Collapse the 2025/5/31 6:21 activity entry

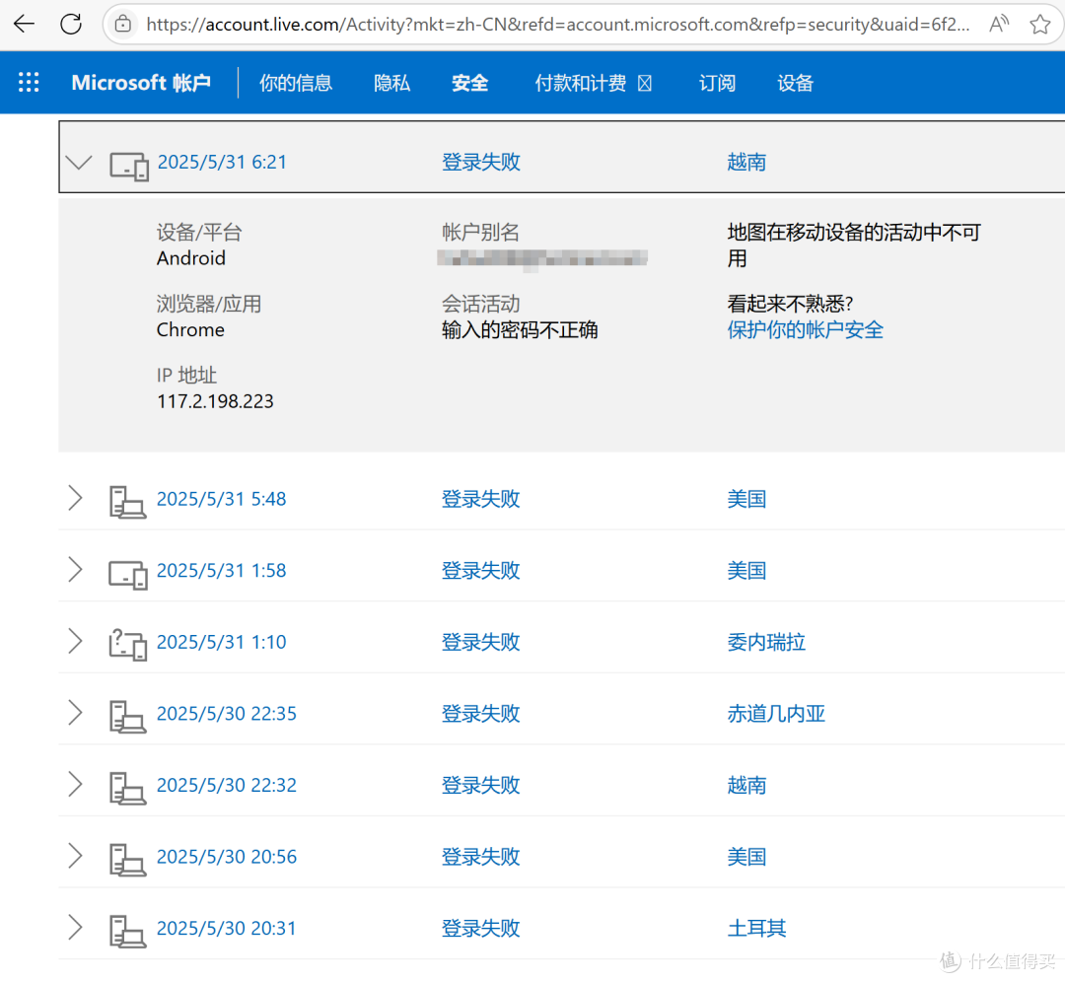pyautogui.click(x=79, y=163)
